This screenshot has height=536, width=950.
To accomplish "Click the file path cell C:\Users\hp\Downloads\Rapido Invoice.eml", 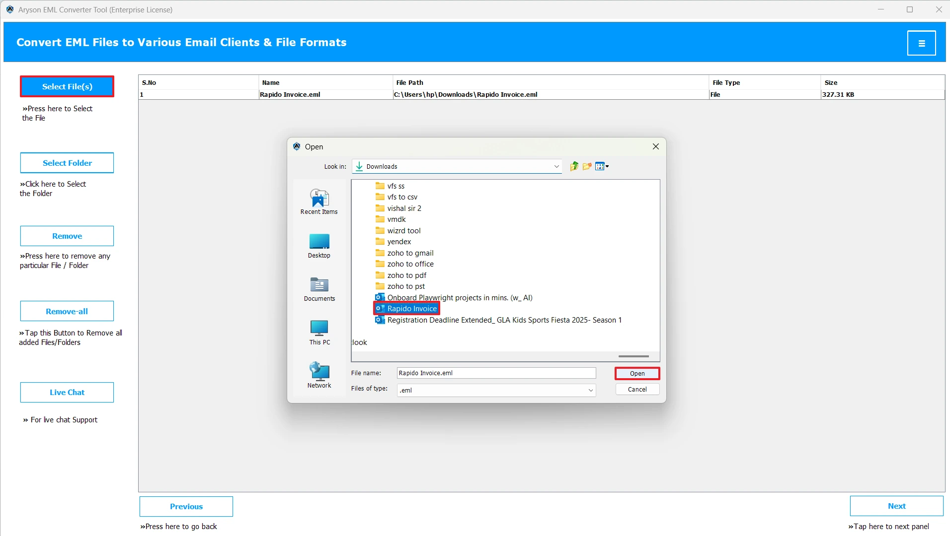I will pyautogui.click(x=551, y=95).
